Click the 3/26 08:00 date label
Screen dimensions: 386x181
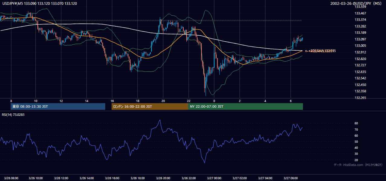pos(11,178)
